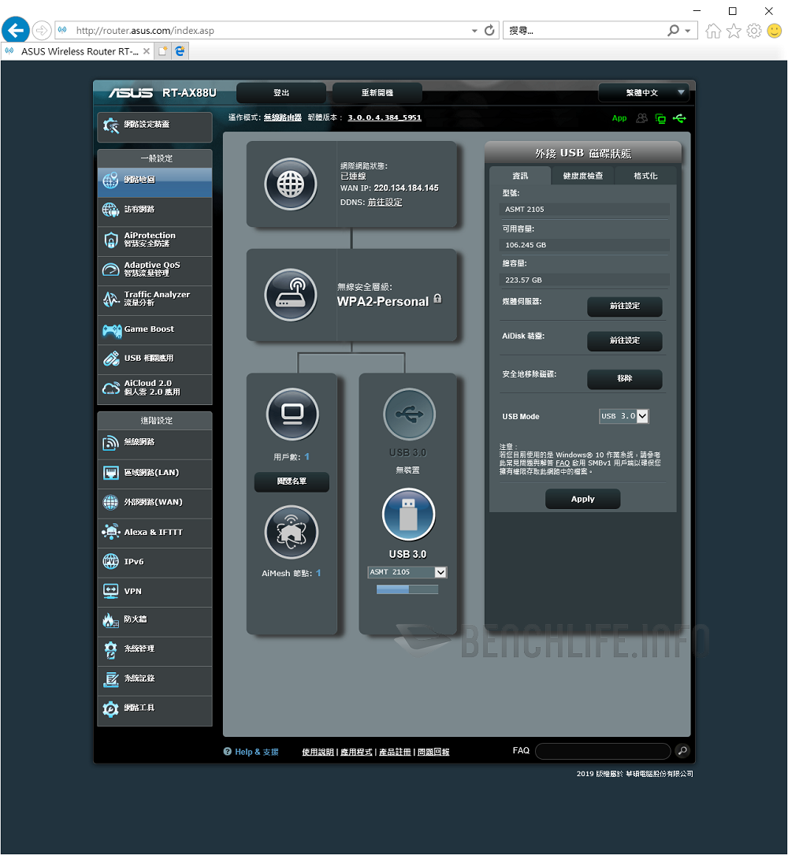Open the VPN settings page
The width and height of the screenshot is (788, 855).
(154, 592)
